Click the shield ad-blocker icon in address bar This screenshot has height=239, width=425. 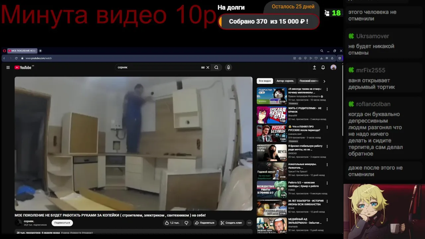click(305, 58)
